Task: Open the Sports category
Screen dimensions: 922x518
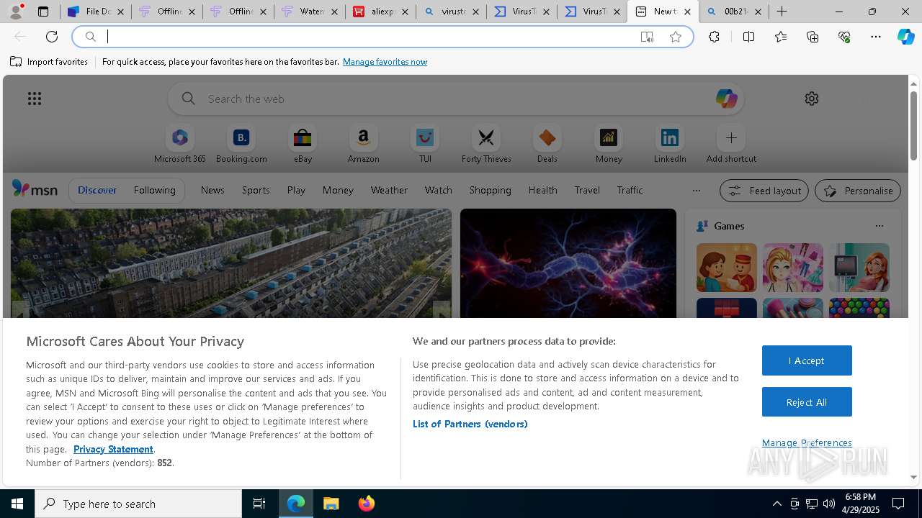Action: pos(256,190)
